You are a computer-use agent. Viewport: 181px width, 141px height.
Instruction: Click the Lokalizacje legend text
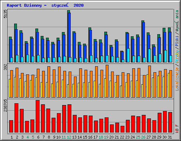(177, 79)
